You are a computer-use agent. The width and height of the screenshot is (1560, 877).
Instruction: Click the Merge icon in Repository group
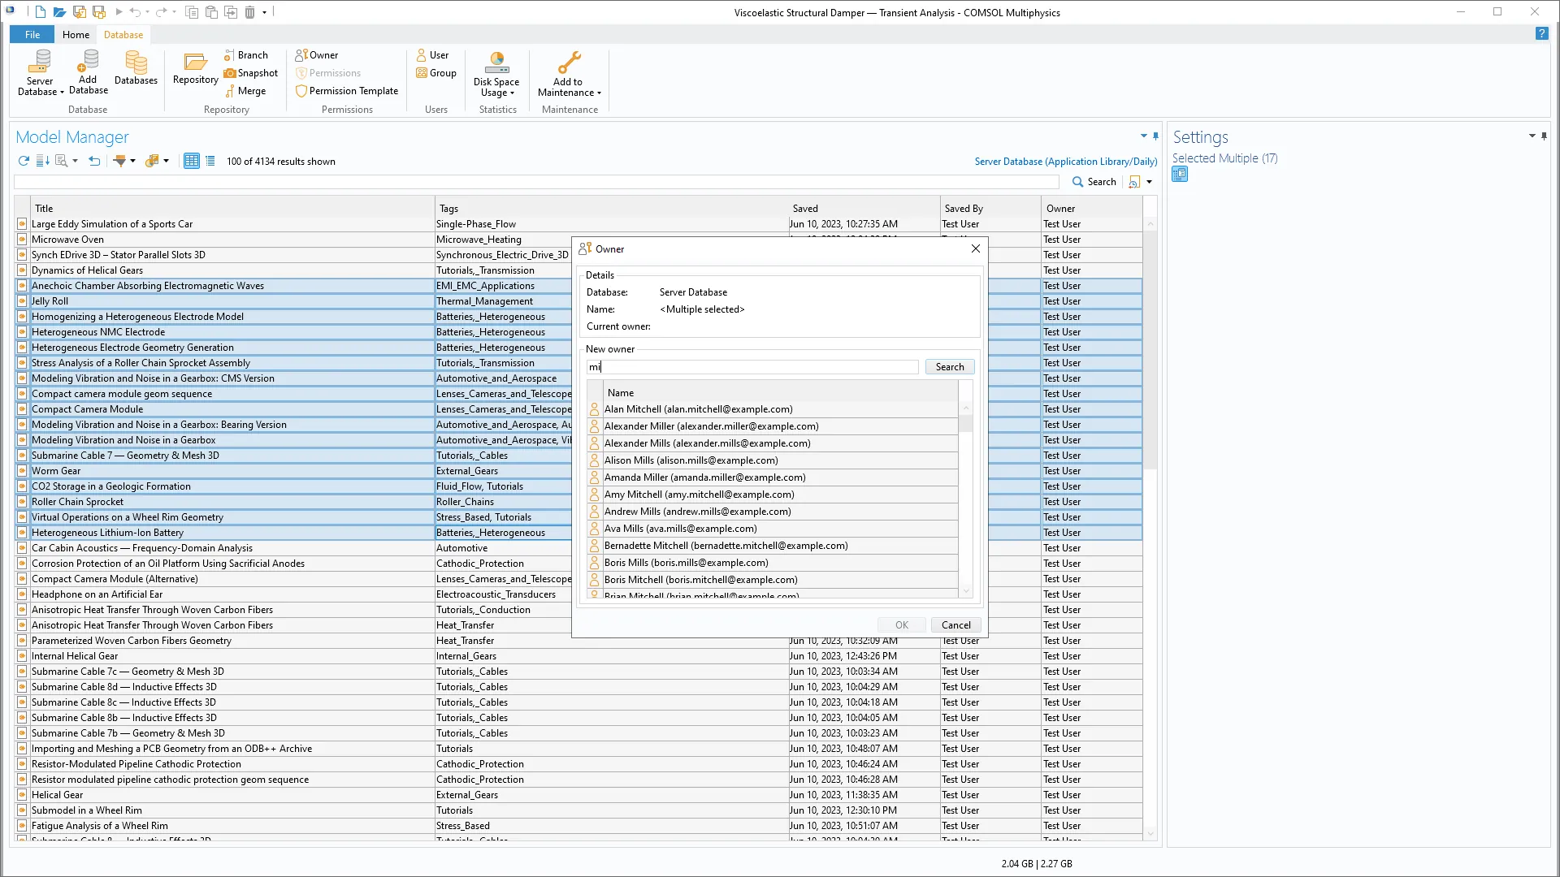[x=230, y=91]
